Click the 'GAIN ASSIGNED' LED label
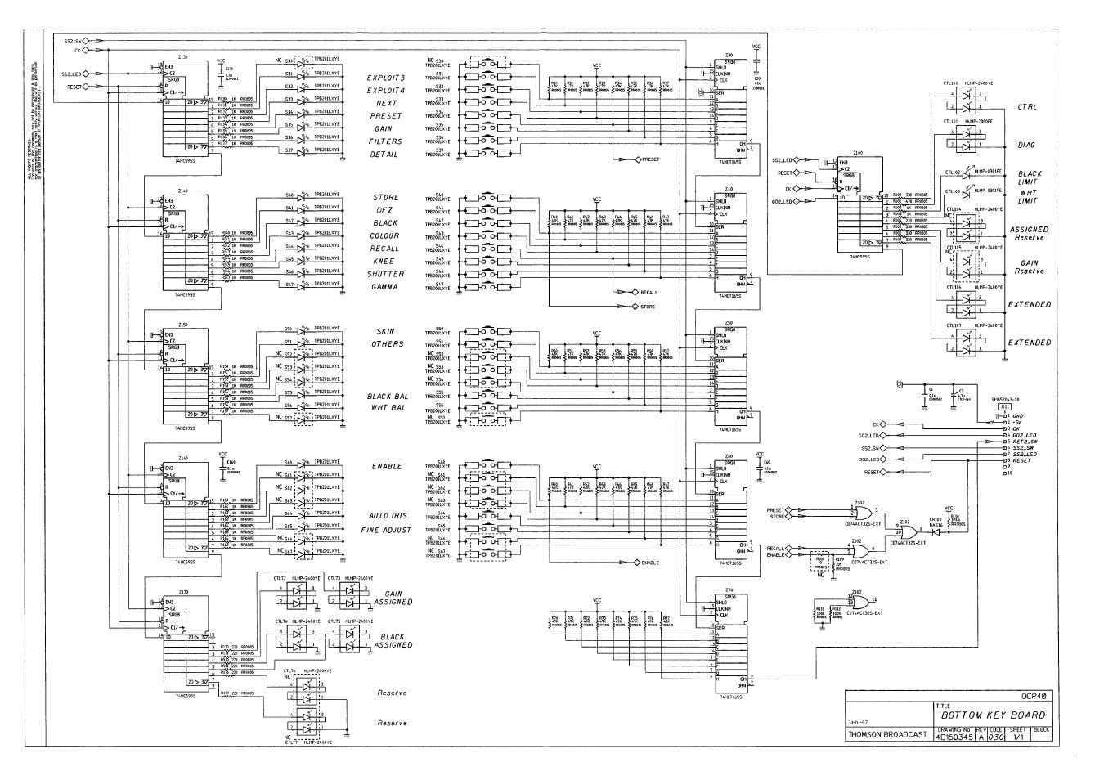The height and width of the screenshot is (780, 1104). point(393,598)
